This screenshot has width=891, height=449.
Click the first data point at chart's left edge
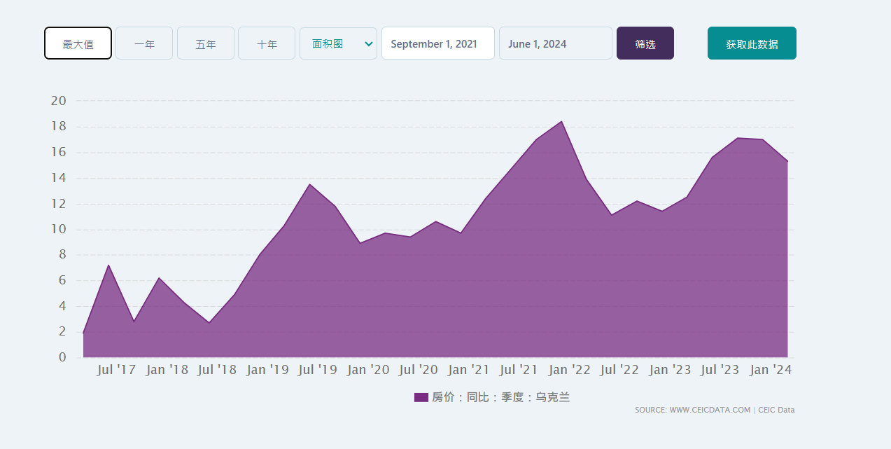(x=83, y=333)
